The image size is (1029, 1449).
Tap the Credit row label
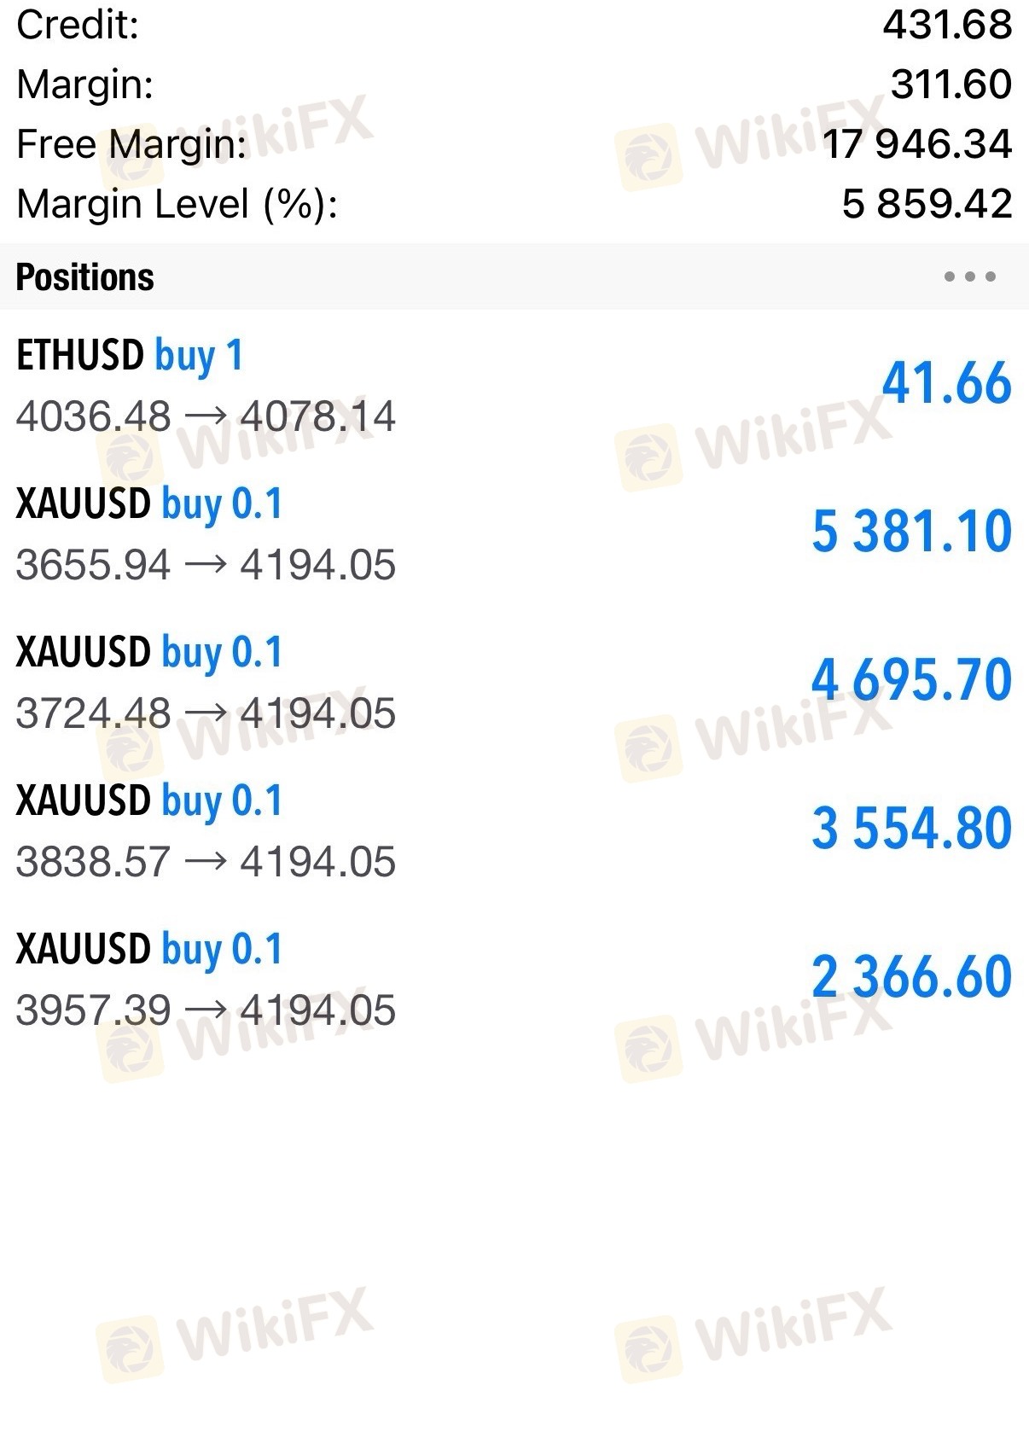78,25
